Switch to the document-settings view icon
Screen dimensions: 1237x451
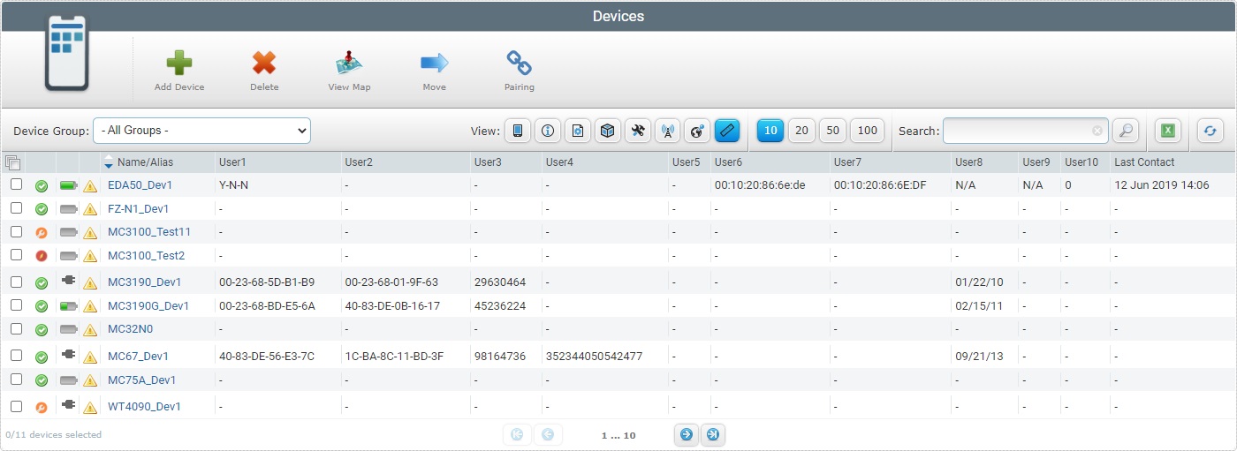coord(577,131)
